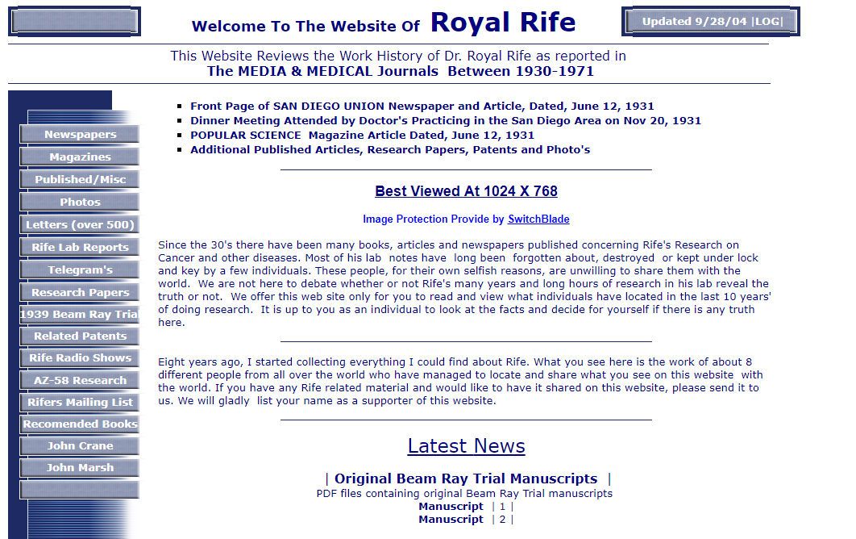Open Rife Radio Shows page

[x=80, y=358]
